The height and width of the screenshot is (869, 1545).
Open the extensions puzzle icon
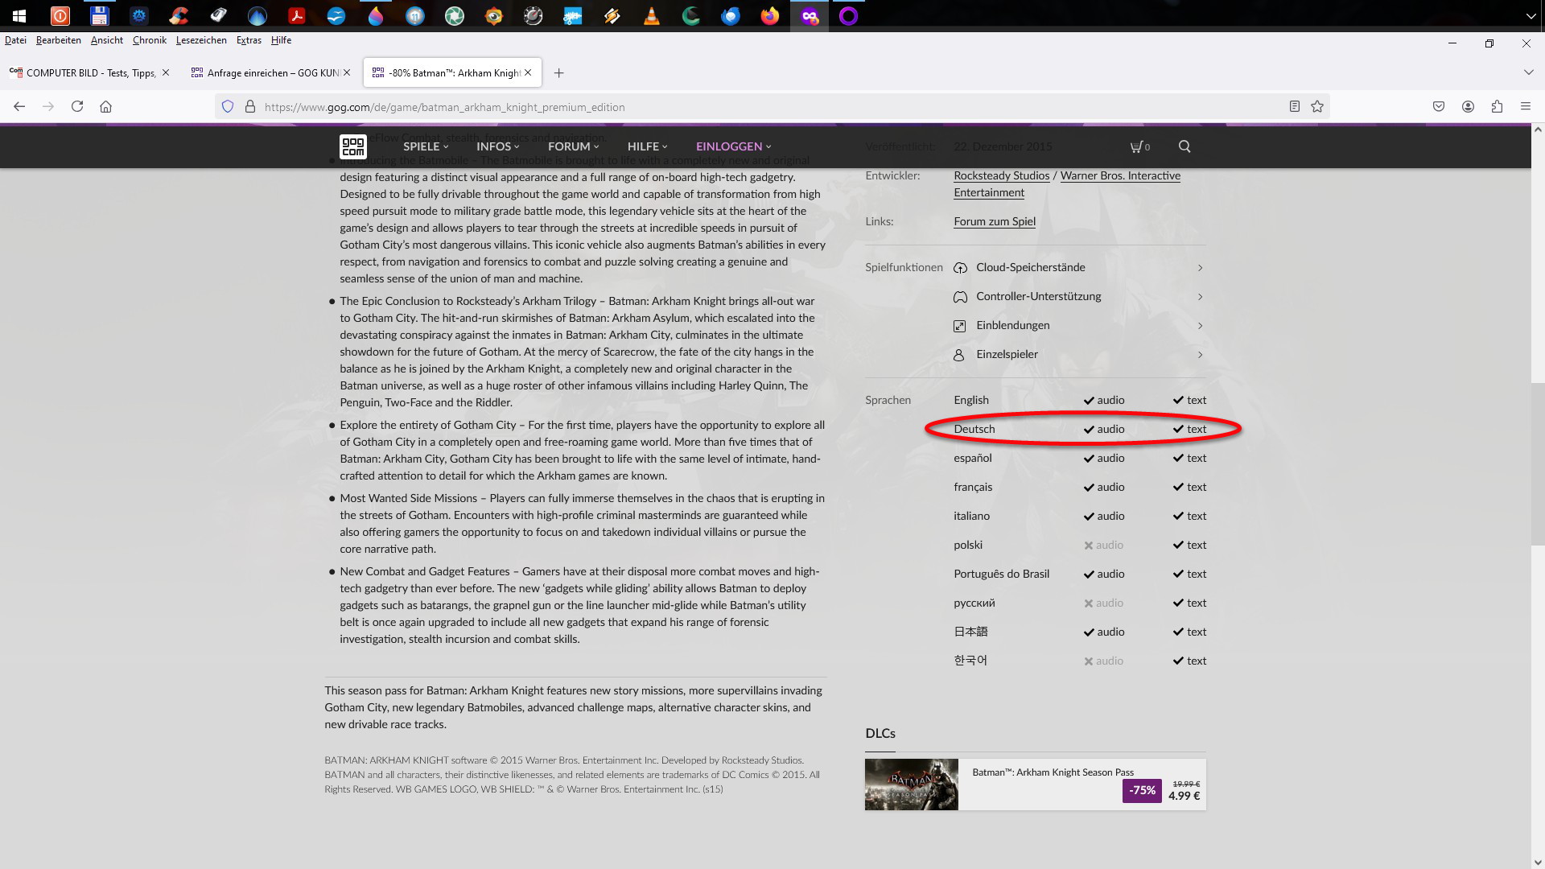tap(1497, 106)
